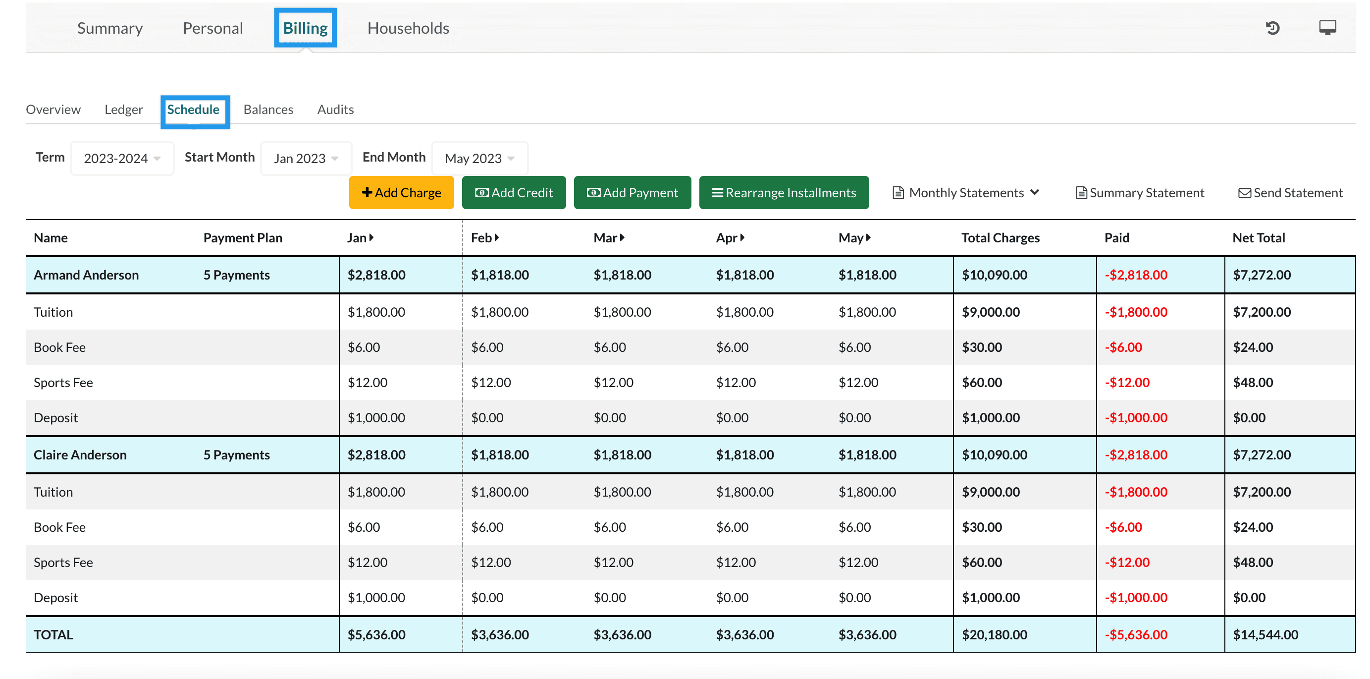Click the Rearrange Installments button
This screenshot has width=1370, height=679.
pyautogui.click(x=784, y=193)
